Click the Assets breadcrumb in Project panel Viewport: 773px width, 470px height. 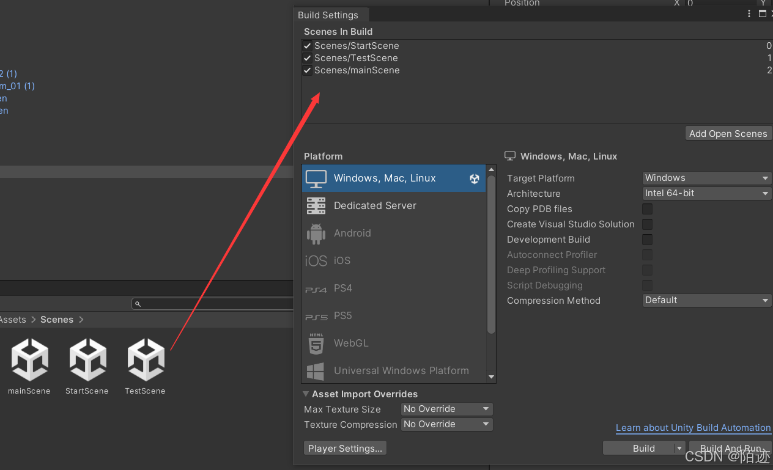coord(13,320)
